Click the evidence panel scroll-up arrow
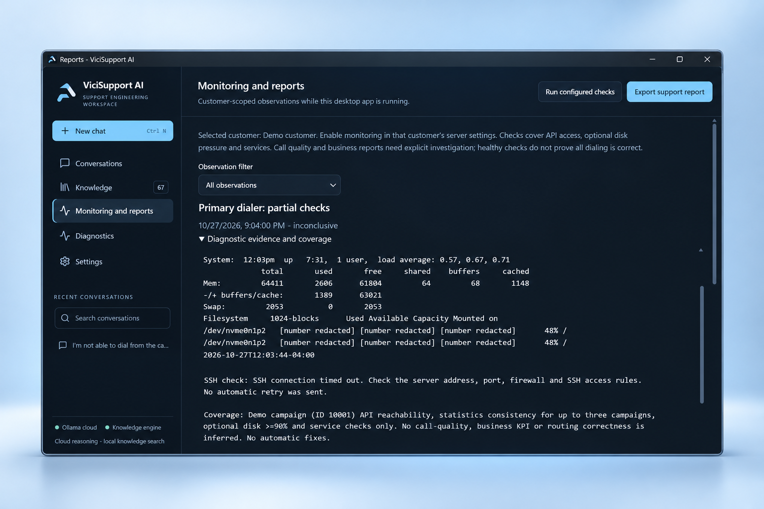 pos(701,250)
